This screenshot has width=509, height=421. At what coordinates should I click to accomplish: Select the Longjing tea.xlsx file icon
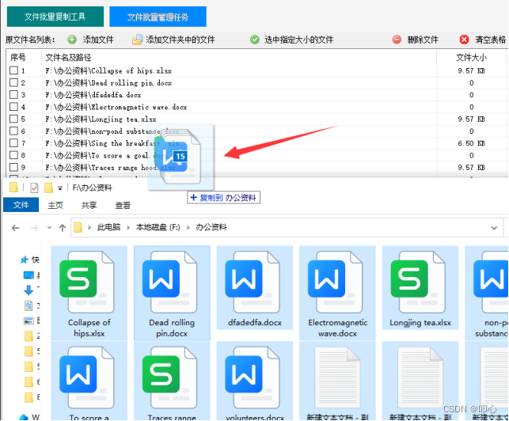pyautogui.click(x=418, y=282)
